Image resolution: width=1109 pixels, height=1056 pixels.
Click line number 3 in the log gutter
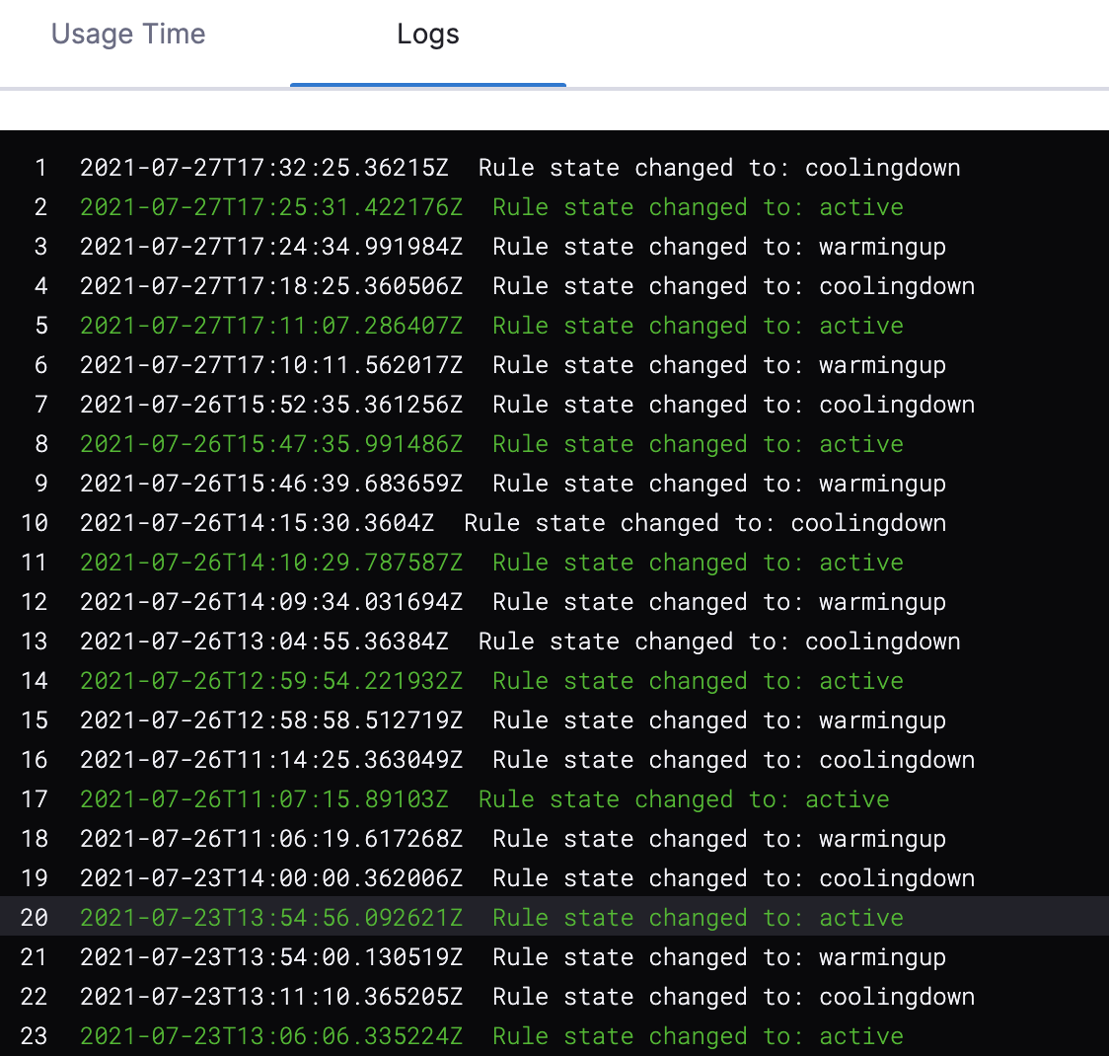click(40, 247)
